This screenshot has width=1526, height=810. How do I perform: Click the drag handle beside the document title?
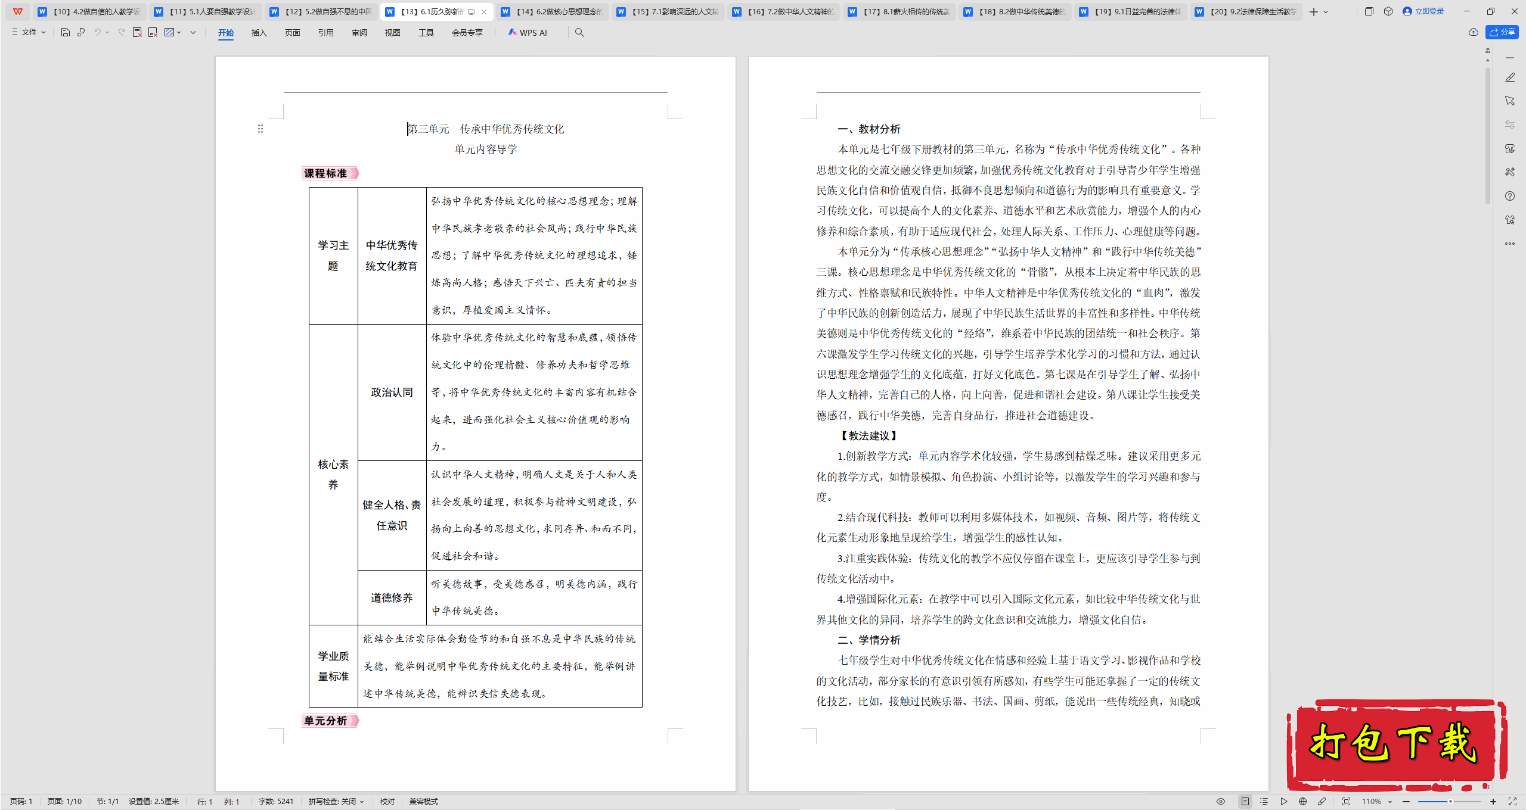pos(260,129)
